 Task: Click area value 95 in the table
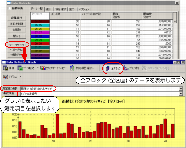point(139,40)
